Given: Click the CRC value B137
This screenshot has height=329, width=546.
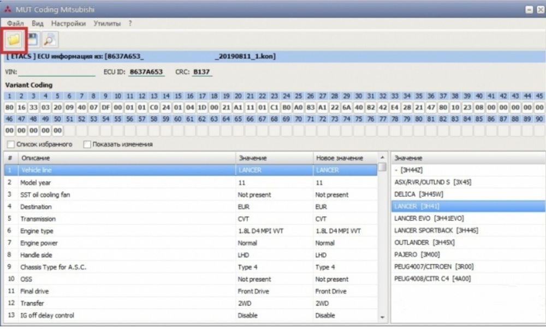Looking at the screenshot, I should (x=201, y=72).
